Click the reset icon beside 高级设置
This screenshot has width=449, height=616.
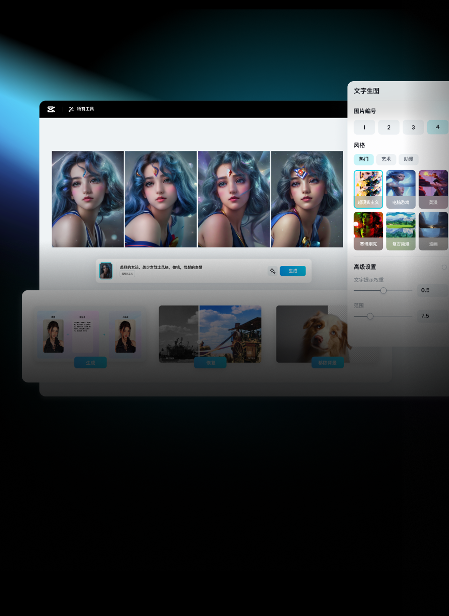click(444, 267)
